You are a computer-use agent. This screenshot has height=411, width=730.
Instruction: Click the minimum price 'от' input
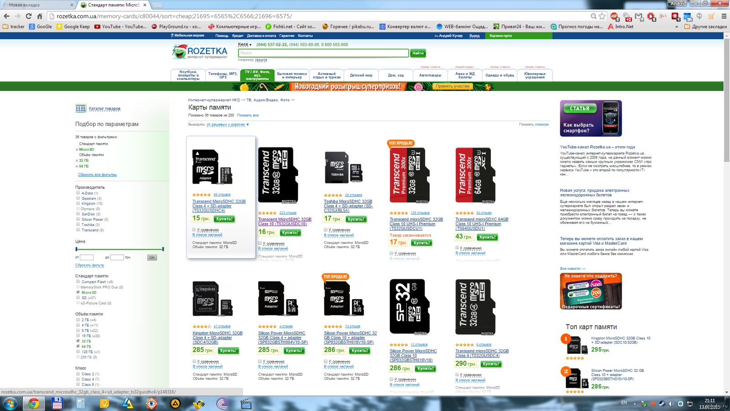(x=87, y=258)
